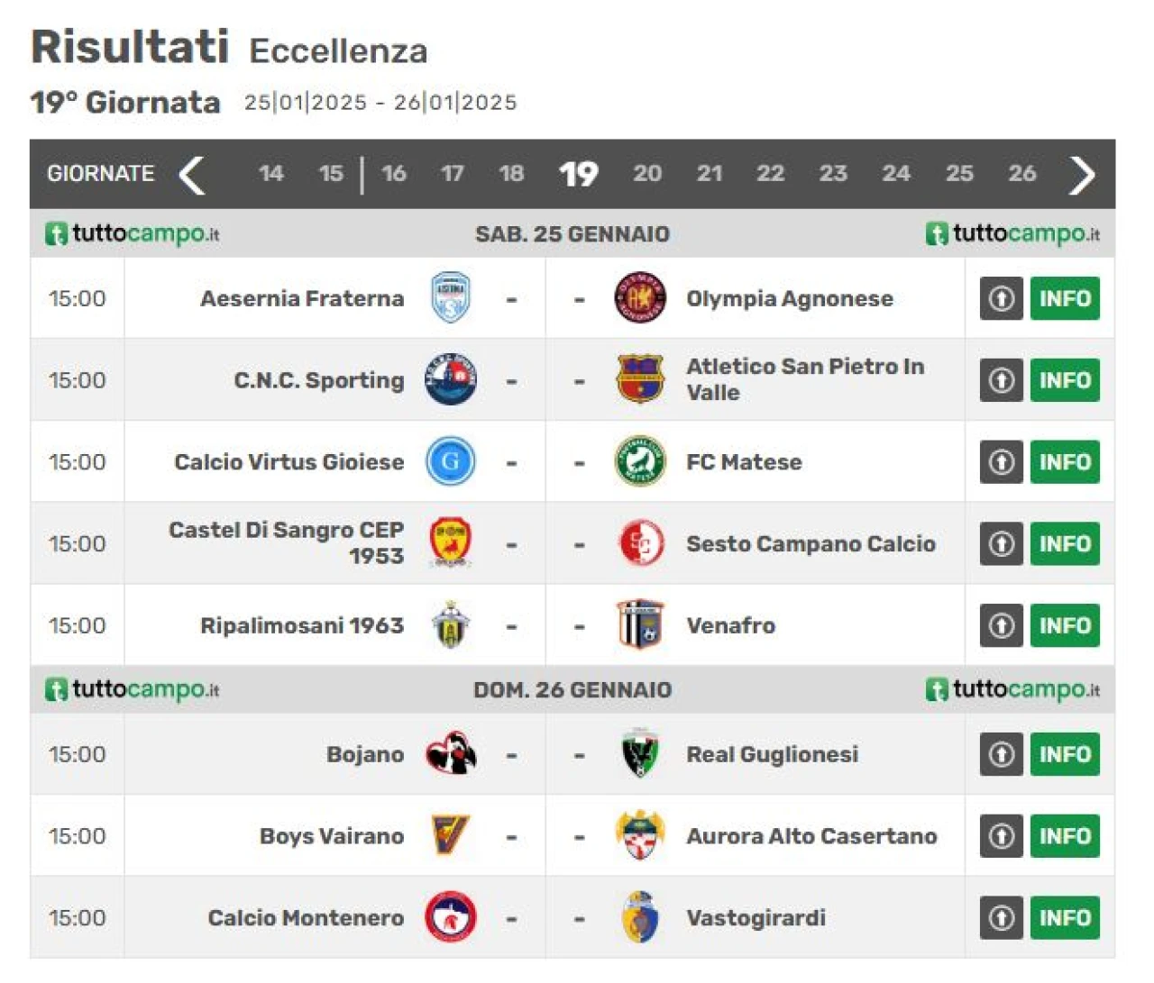Open INFO for Calcio Montenero match

pos(1065,917)
